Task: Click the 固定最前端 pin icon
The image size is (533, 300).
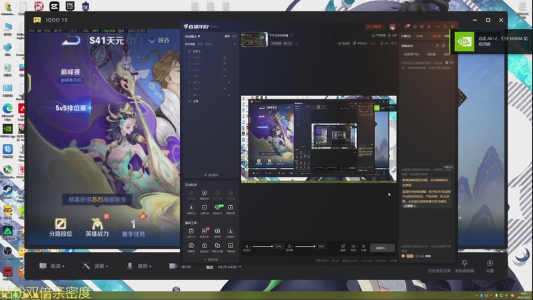Action: [464, 263]
